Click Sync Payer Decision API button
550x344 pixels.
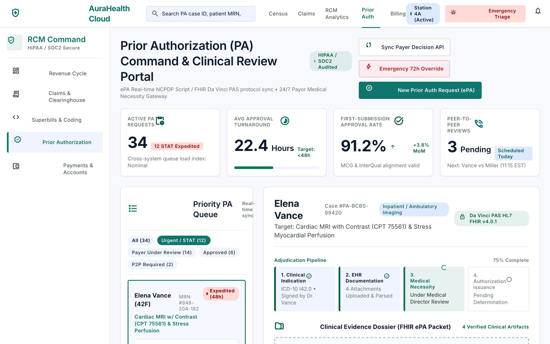(x=404, y=47)
